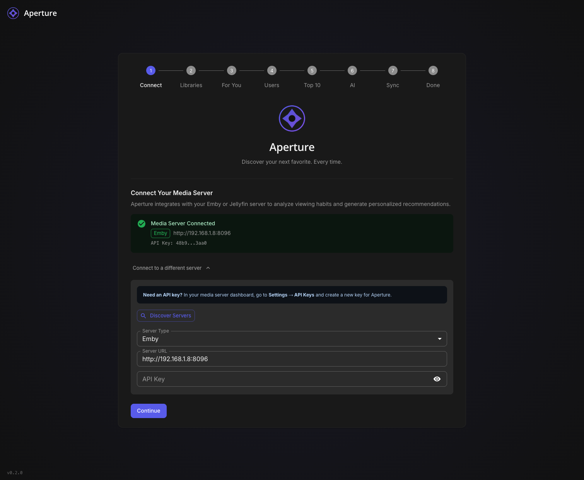Click the Continue button
The width and height of the screenshot is (584, 480).
pos(149,411)
